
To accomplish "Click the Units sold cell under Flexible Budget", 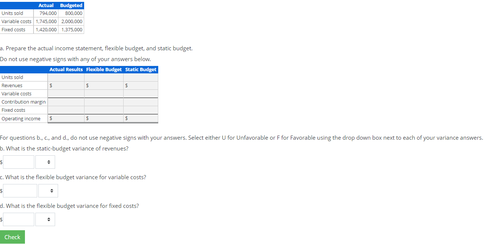I will (104, 77).
